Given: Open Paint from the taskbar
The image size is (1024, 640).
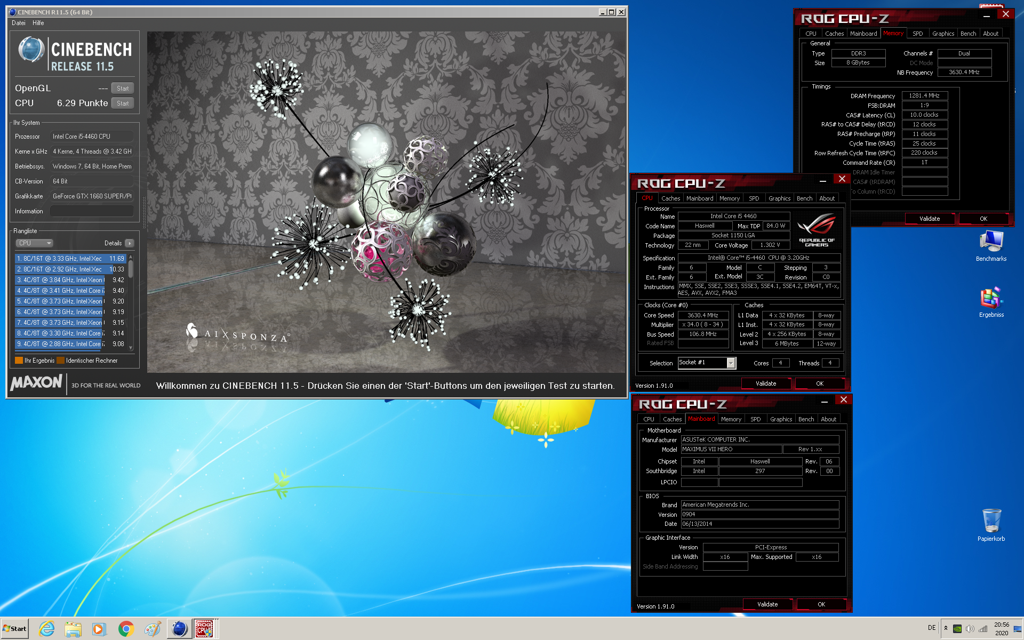Looking at the screenshot, I should coord(153,629).
